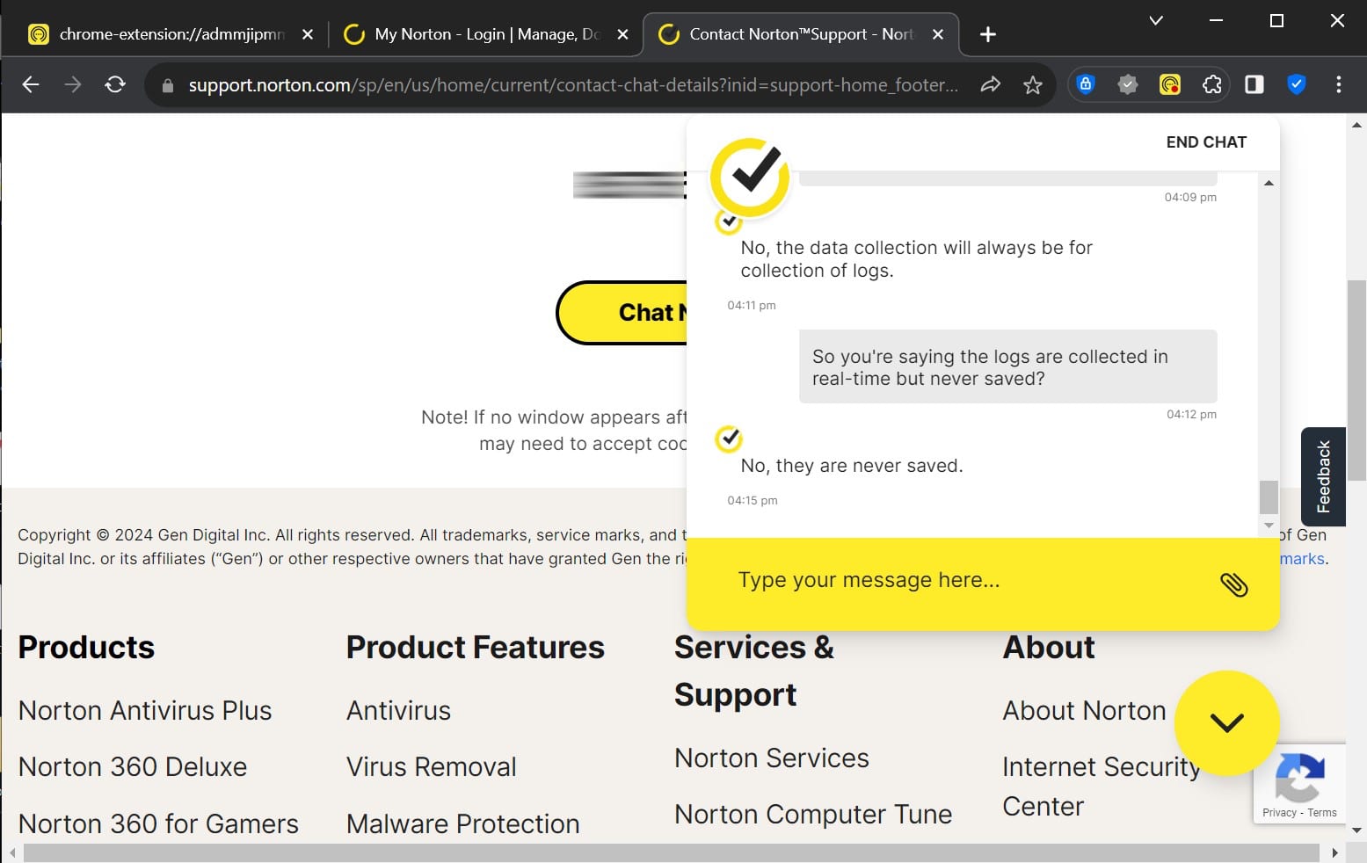
Task: Go back to the previous page
Action: (31, 84)
